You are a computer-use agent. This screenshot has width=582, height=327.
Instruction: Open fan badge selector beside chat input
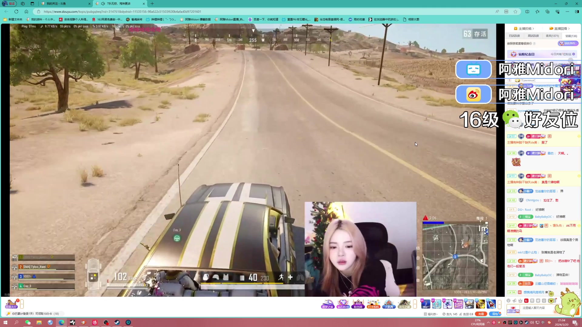pos(513,309)
